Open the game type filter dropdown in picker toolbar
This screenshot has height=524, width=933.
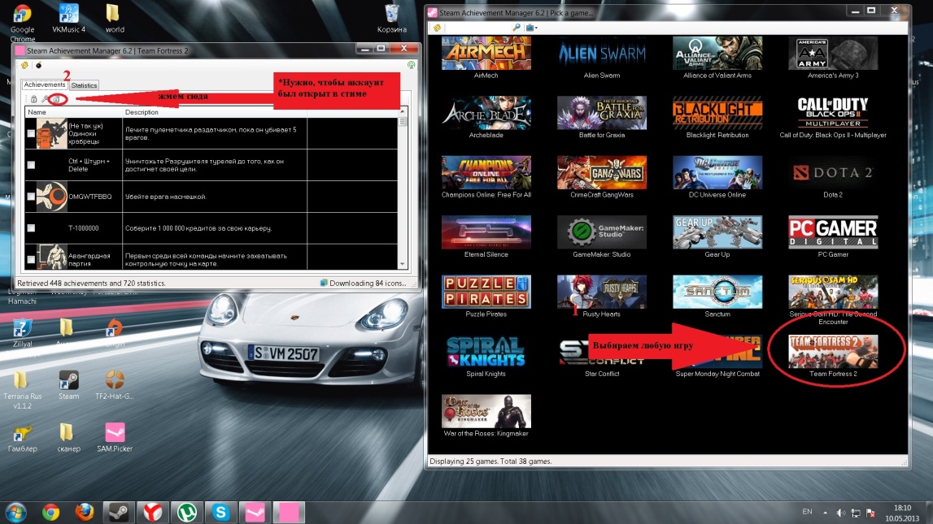531,28
